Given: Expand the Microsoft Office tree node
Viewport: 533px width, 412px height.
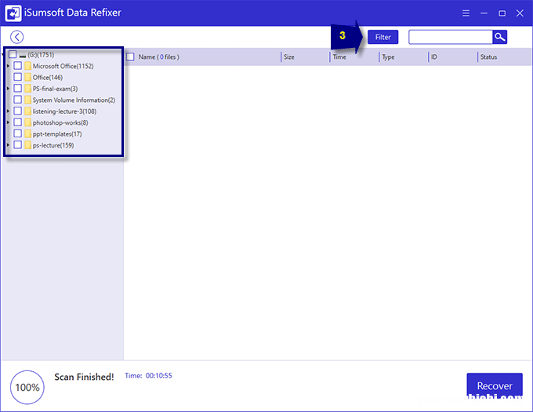Looking at the screenshot, I should [x=8, y=66].
